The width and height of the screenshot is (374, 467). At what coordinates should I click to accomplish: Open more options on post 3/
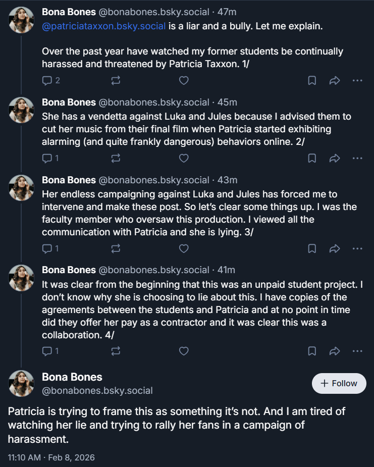357,248
